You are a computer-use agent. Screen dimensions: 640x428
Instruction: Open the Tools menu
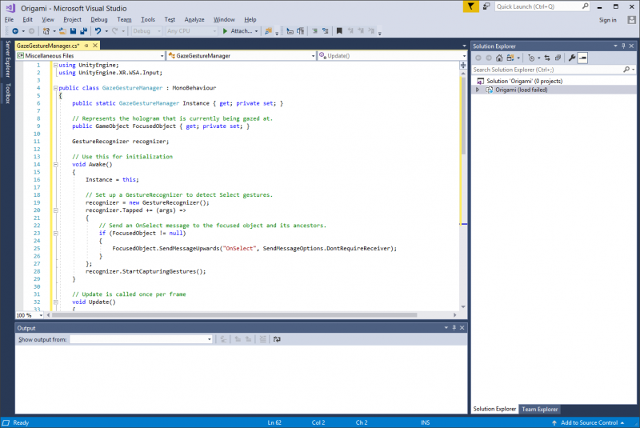point(148,19)
